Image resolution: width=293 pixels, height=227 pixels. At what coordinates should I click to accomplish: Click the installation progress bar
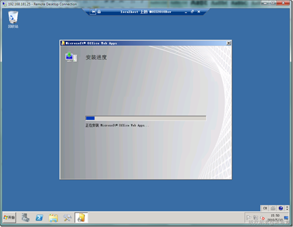coord(146,118)
